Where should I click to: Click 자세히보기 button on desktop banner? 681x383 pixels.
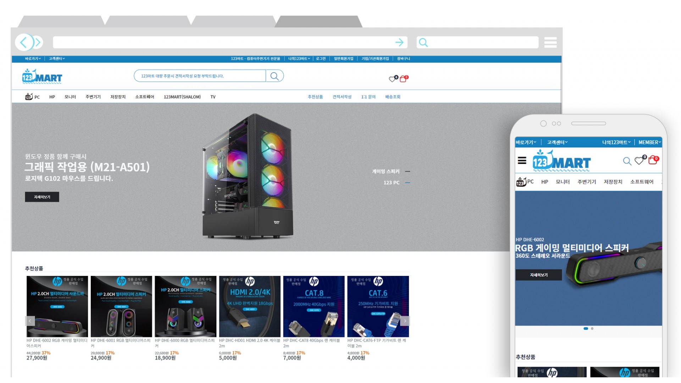42,197
